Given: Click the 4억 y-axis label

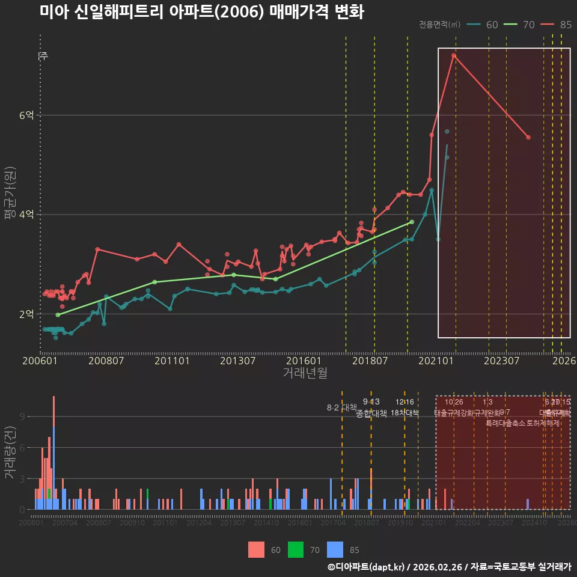Looking at the screenshot, I should (x=26, y=214).
